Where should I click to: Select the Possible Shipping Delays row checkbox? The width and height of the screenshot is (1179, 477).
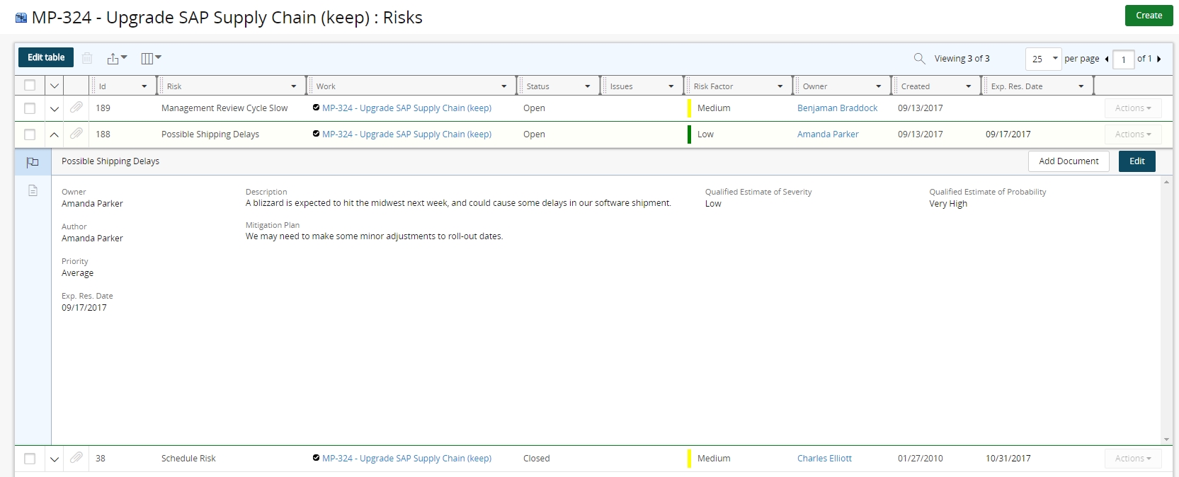tap(30, 134)
